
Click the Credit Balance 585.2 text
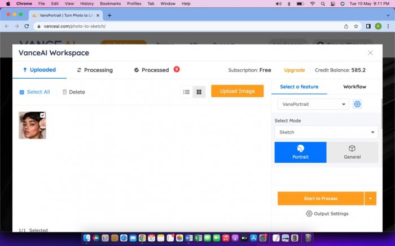(x=340, y=70)
